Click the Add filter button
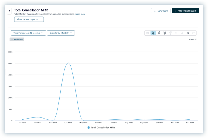This screenshot has height=138, width=208. point(17,39)
